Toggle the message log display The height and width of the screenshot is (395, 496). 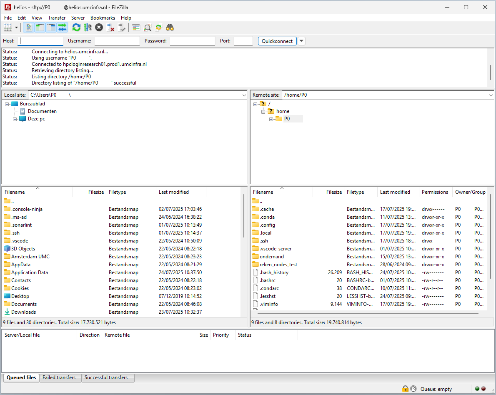click(x=28, y=27)
